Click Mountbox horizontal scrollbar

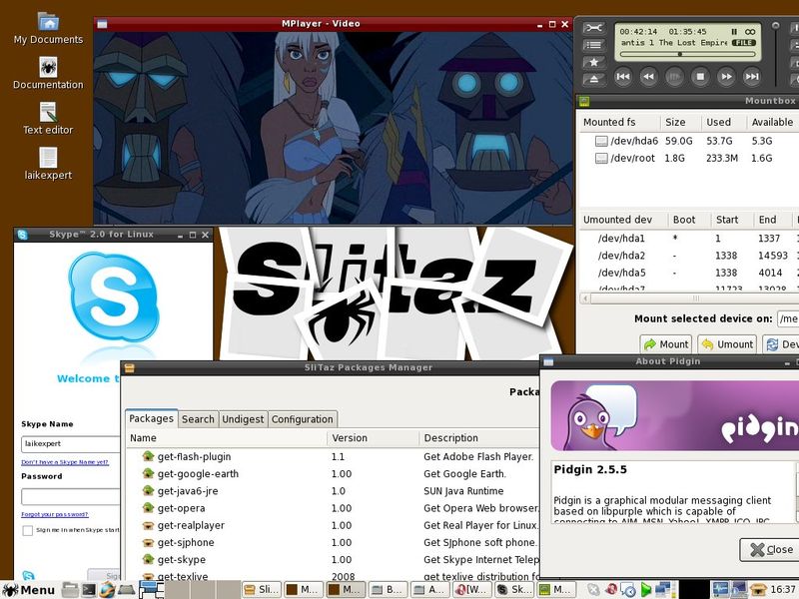point(689,299)
